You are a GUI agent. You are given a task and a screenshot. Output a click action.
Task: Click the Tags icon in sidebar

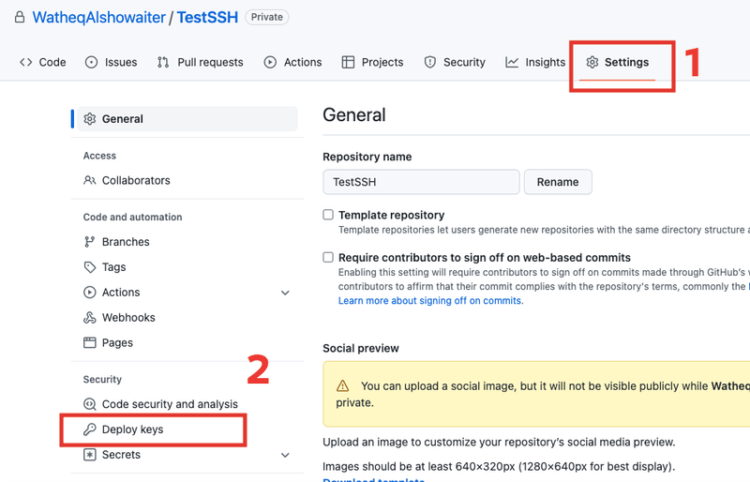[x=90, y=267]
